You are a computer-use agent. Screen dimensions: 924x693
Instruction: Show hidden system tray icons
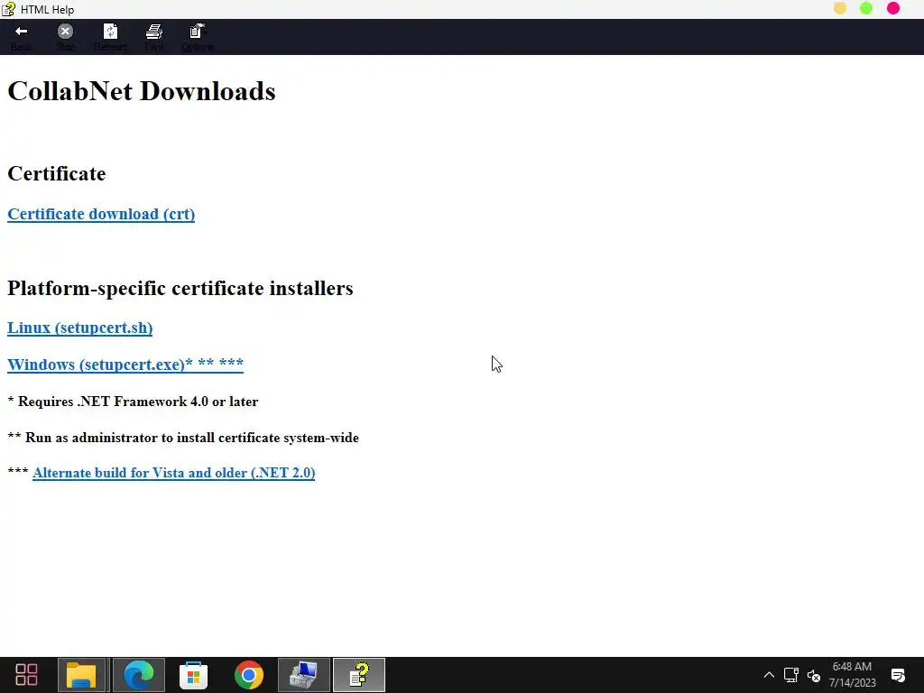[769, 675]
